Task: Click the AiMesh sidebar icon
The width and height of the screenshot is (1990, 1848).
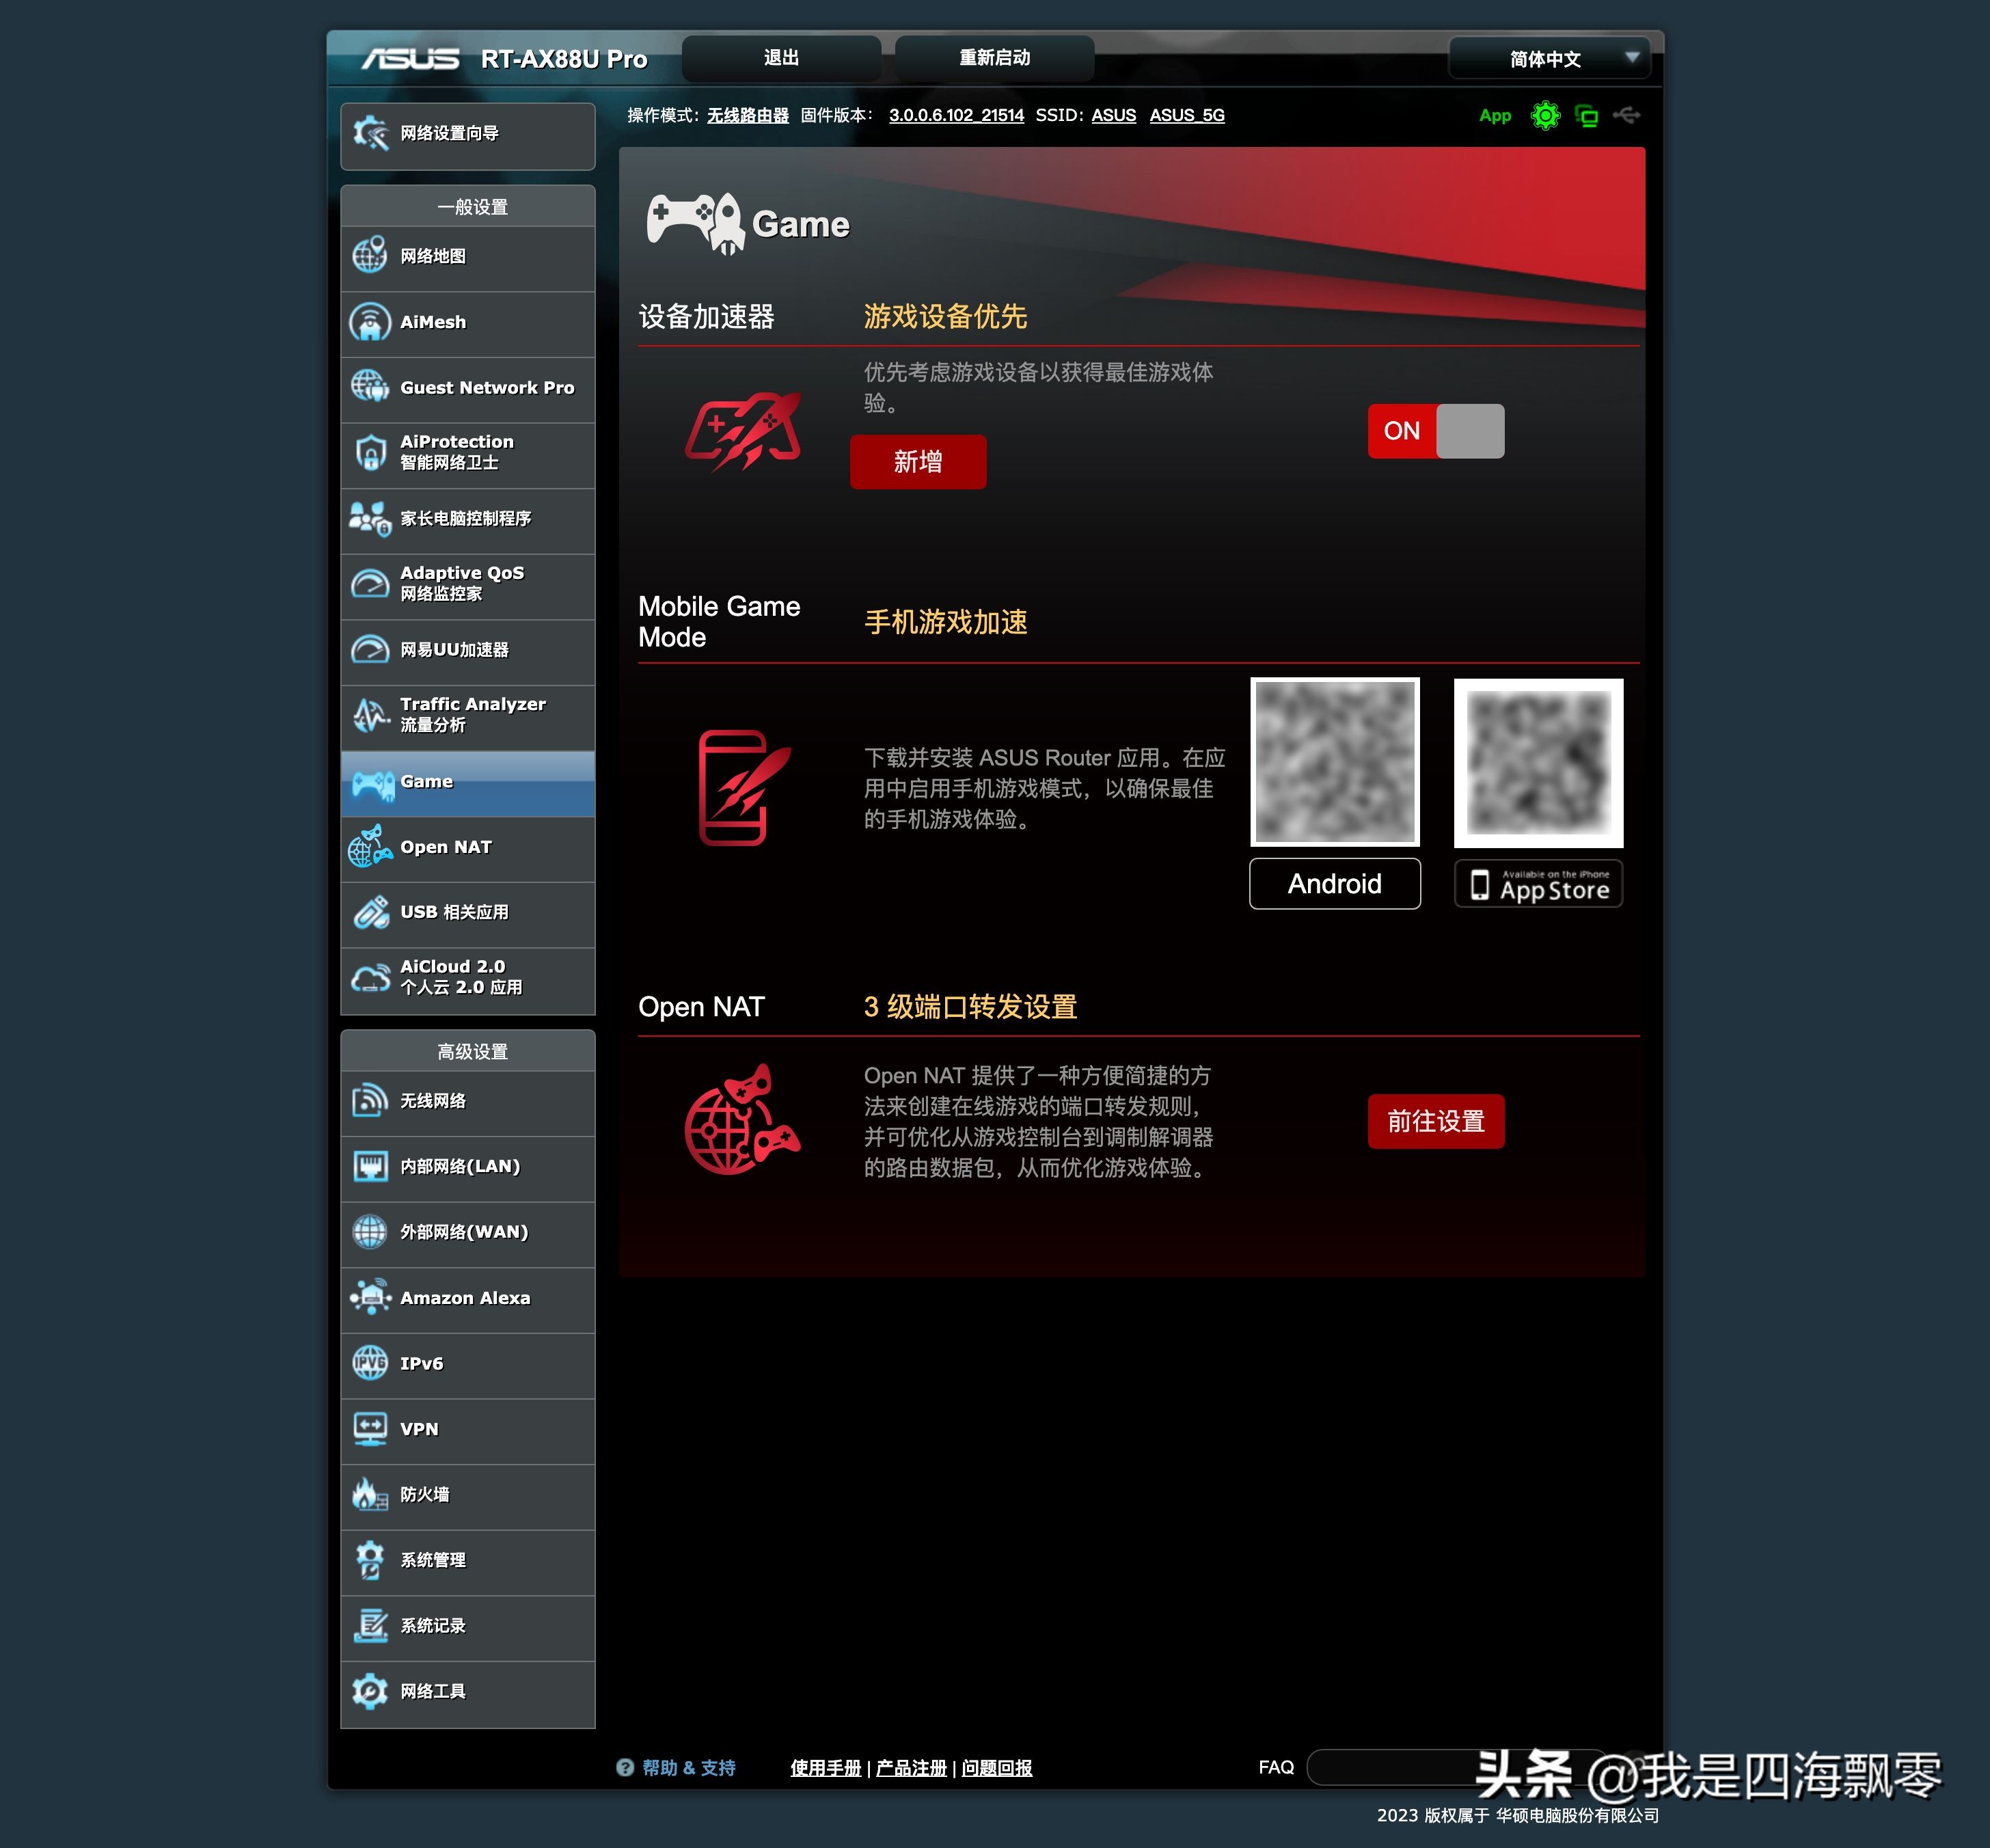Action: point(370,322)
